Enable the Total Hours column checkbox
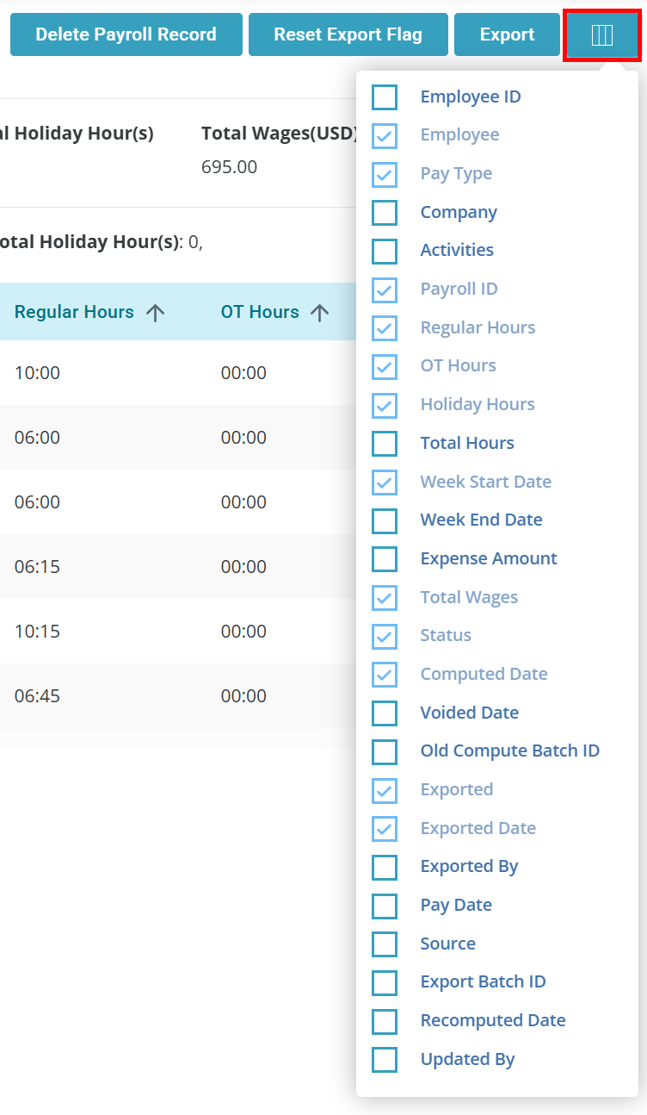 (385, 443)
